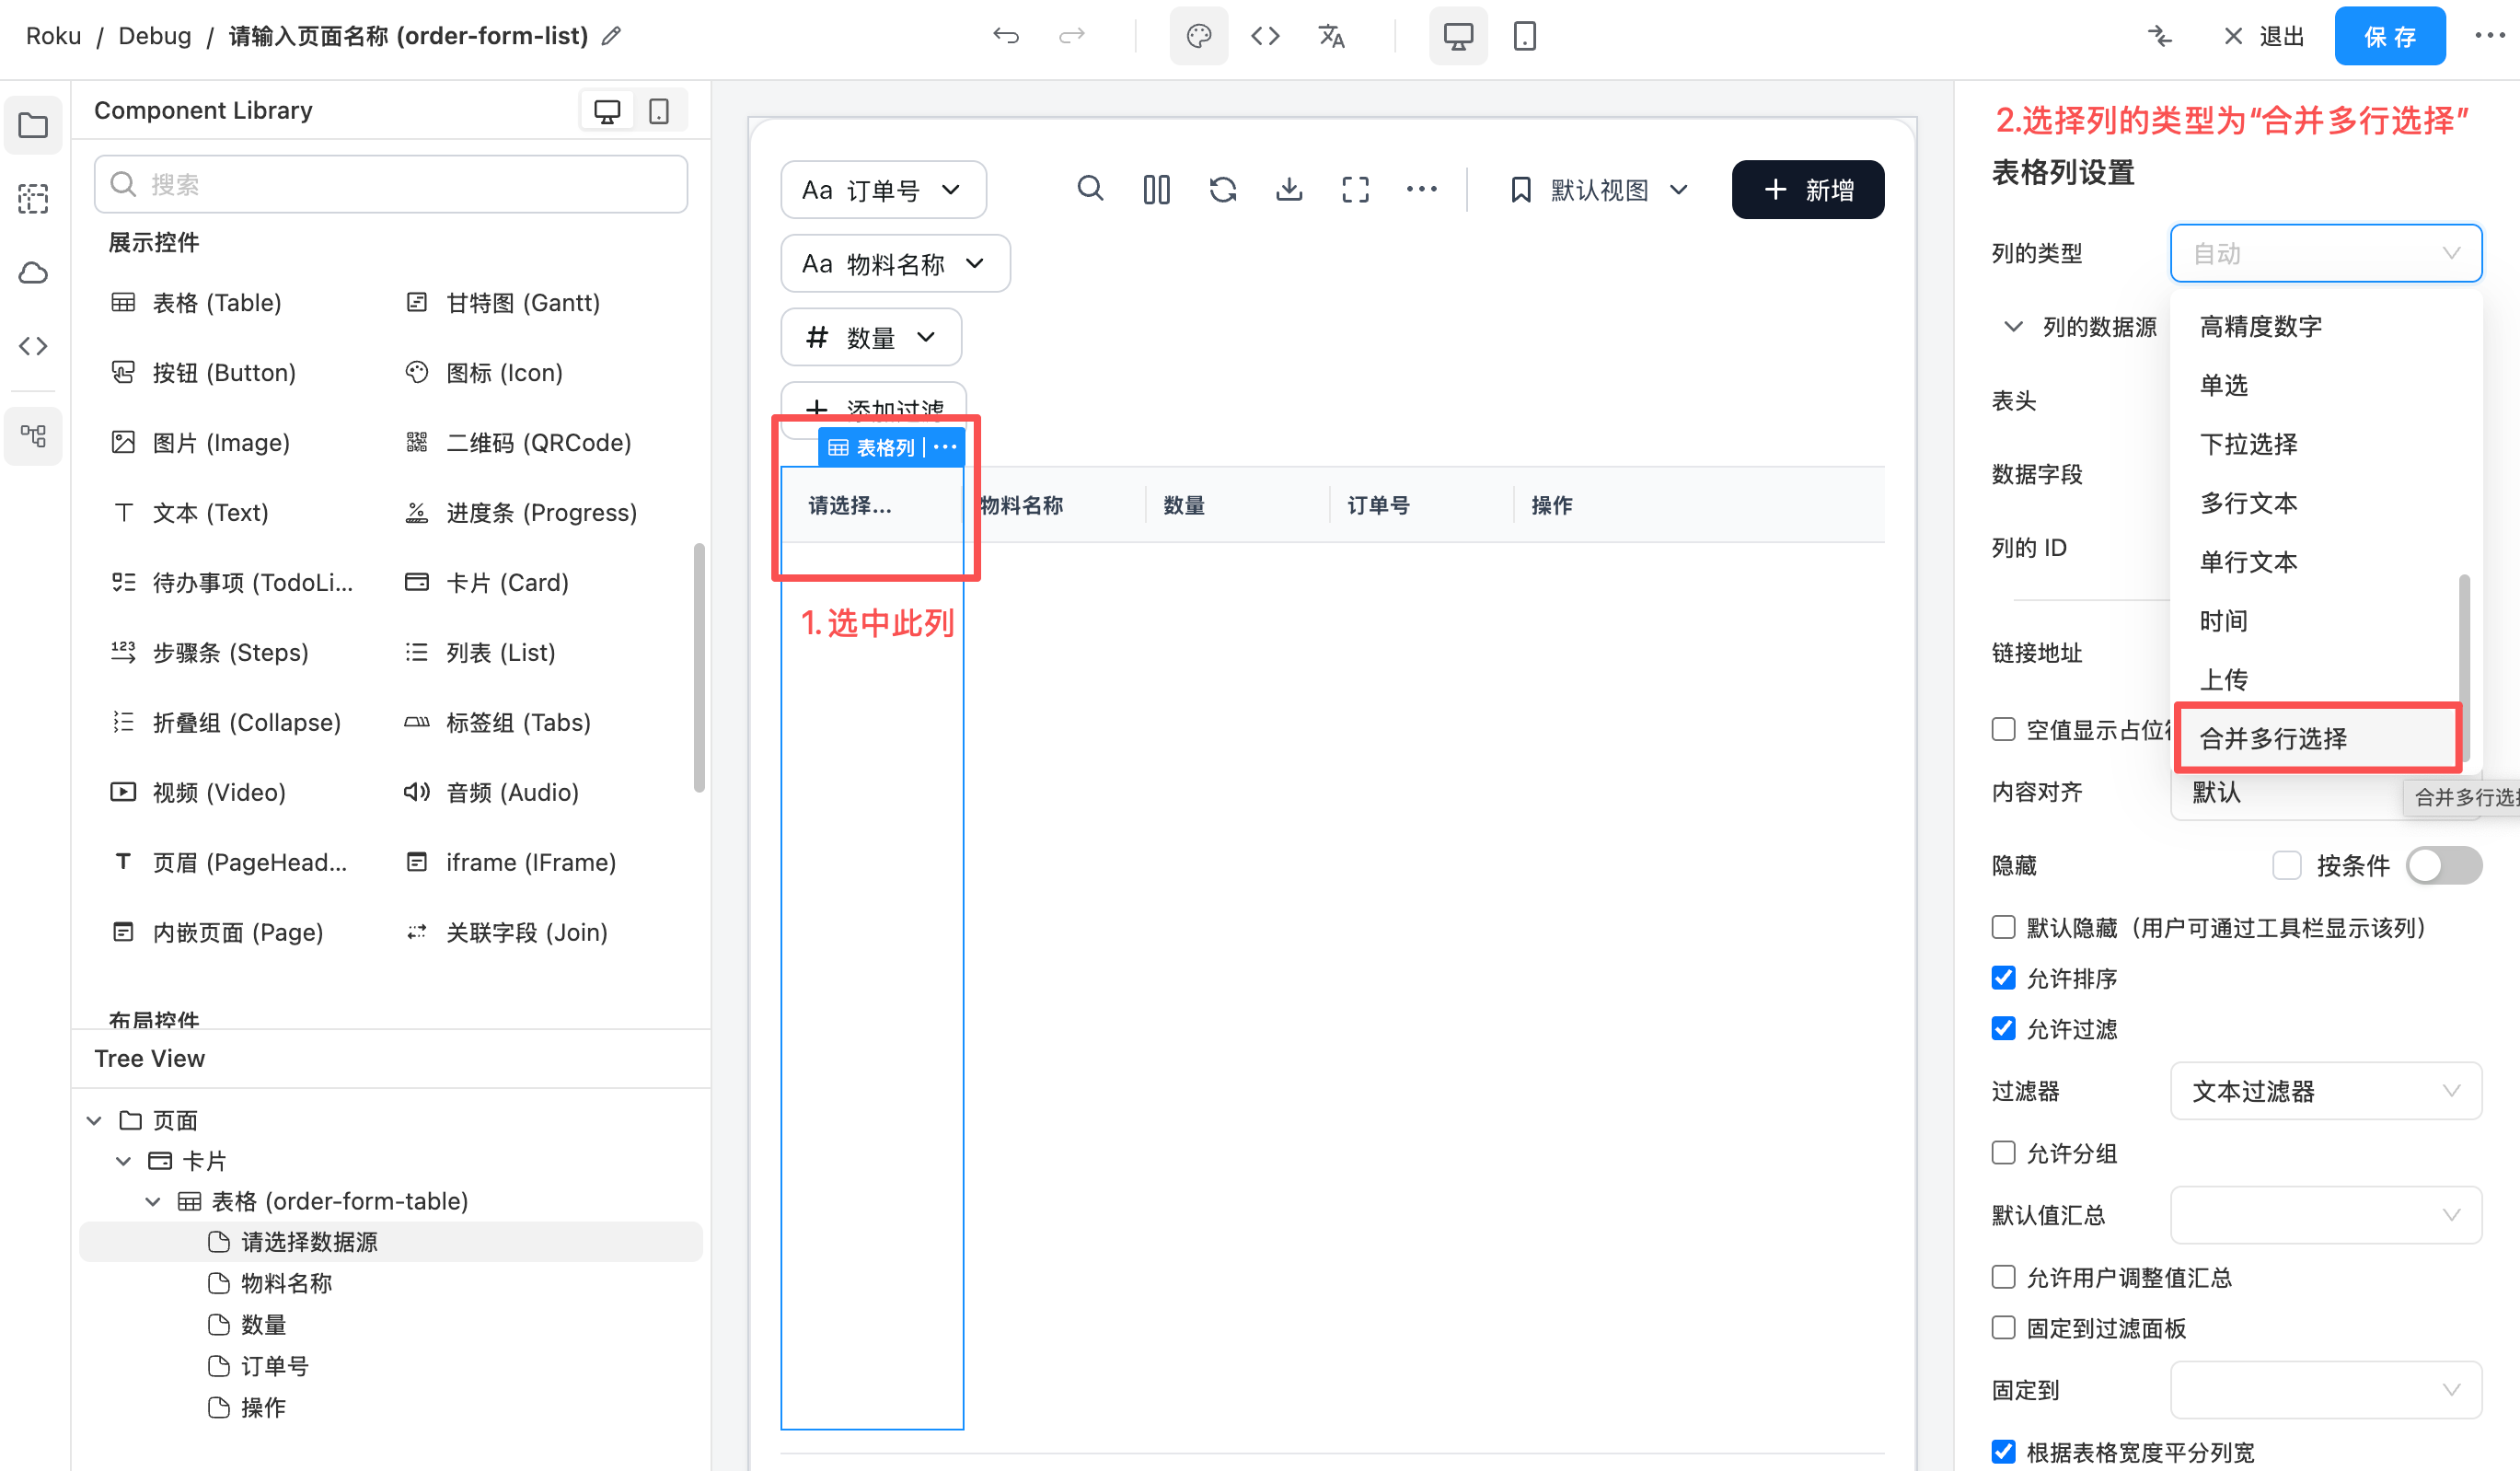The image size is (2520, 1471).
Task: Open the 默认视图 dropdown
Action: [x=1598, y=190]
